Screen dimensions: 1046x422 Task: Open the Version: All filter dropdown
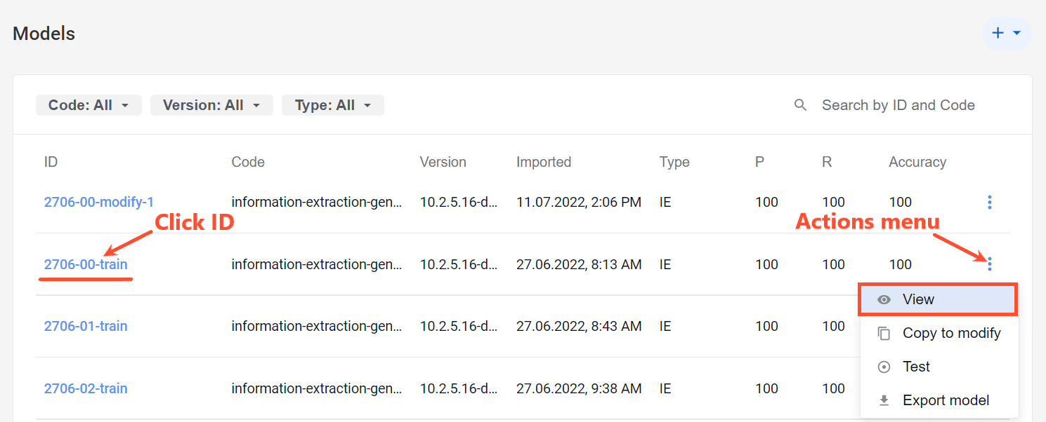(211, 105)
